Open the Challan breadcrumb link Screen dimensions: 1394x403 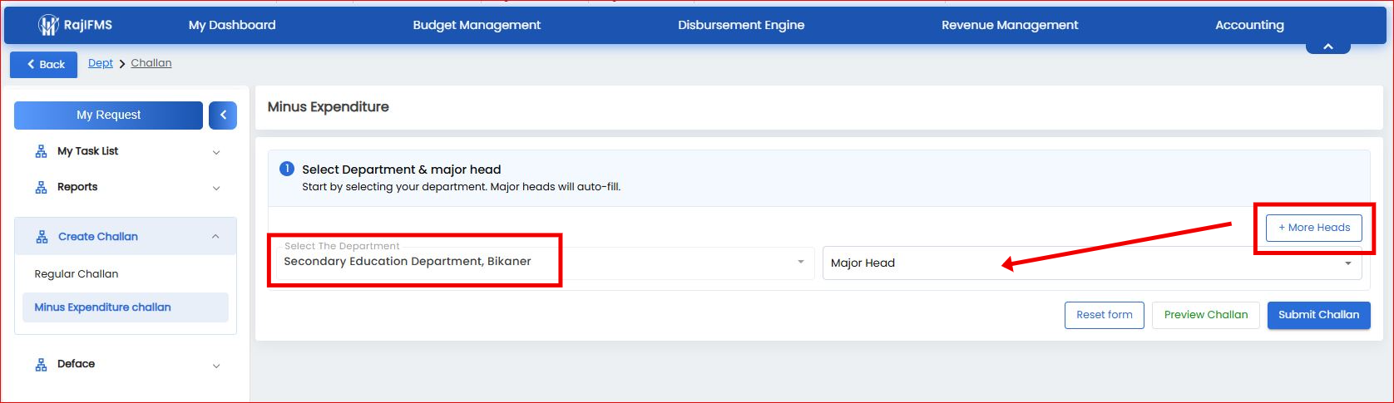[x=151, y=63]
